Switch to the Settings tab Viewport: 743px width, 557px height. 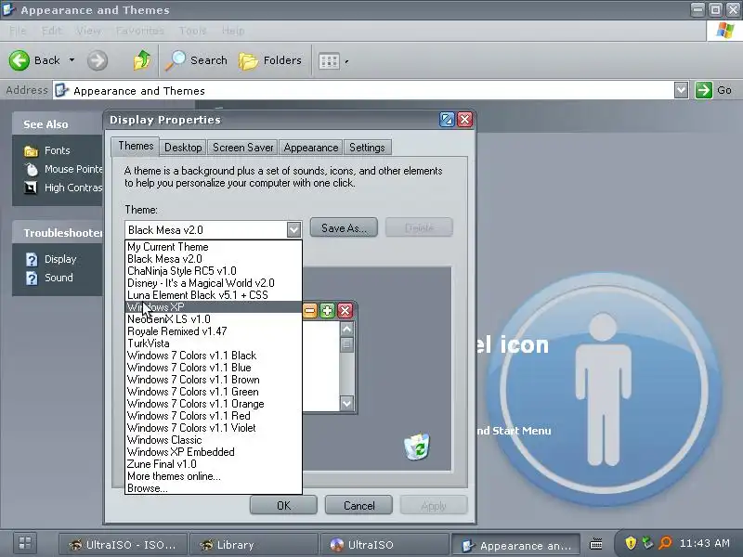click(367, 148)
